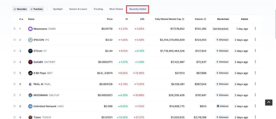The height and width of the screenshot is (119, 276).
Task: Star iPSCOIN to add to watchlist
Action: coord(15,40)
